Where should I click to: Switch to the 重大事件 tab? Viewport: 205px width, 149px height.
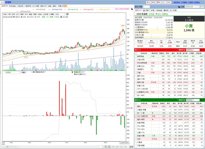[146, 10]
